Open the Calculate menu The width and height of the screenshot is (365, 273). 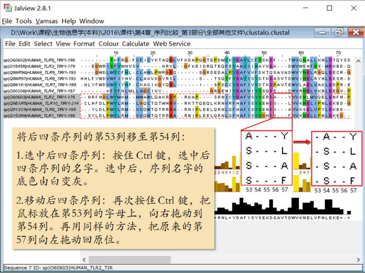point(136,44)
